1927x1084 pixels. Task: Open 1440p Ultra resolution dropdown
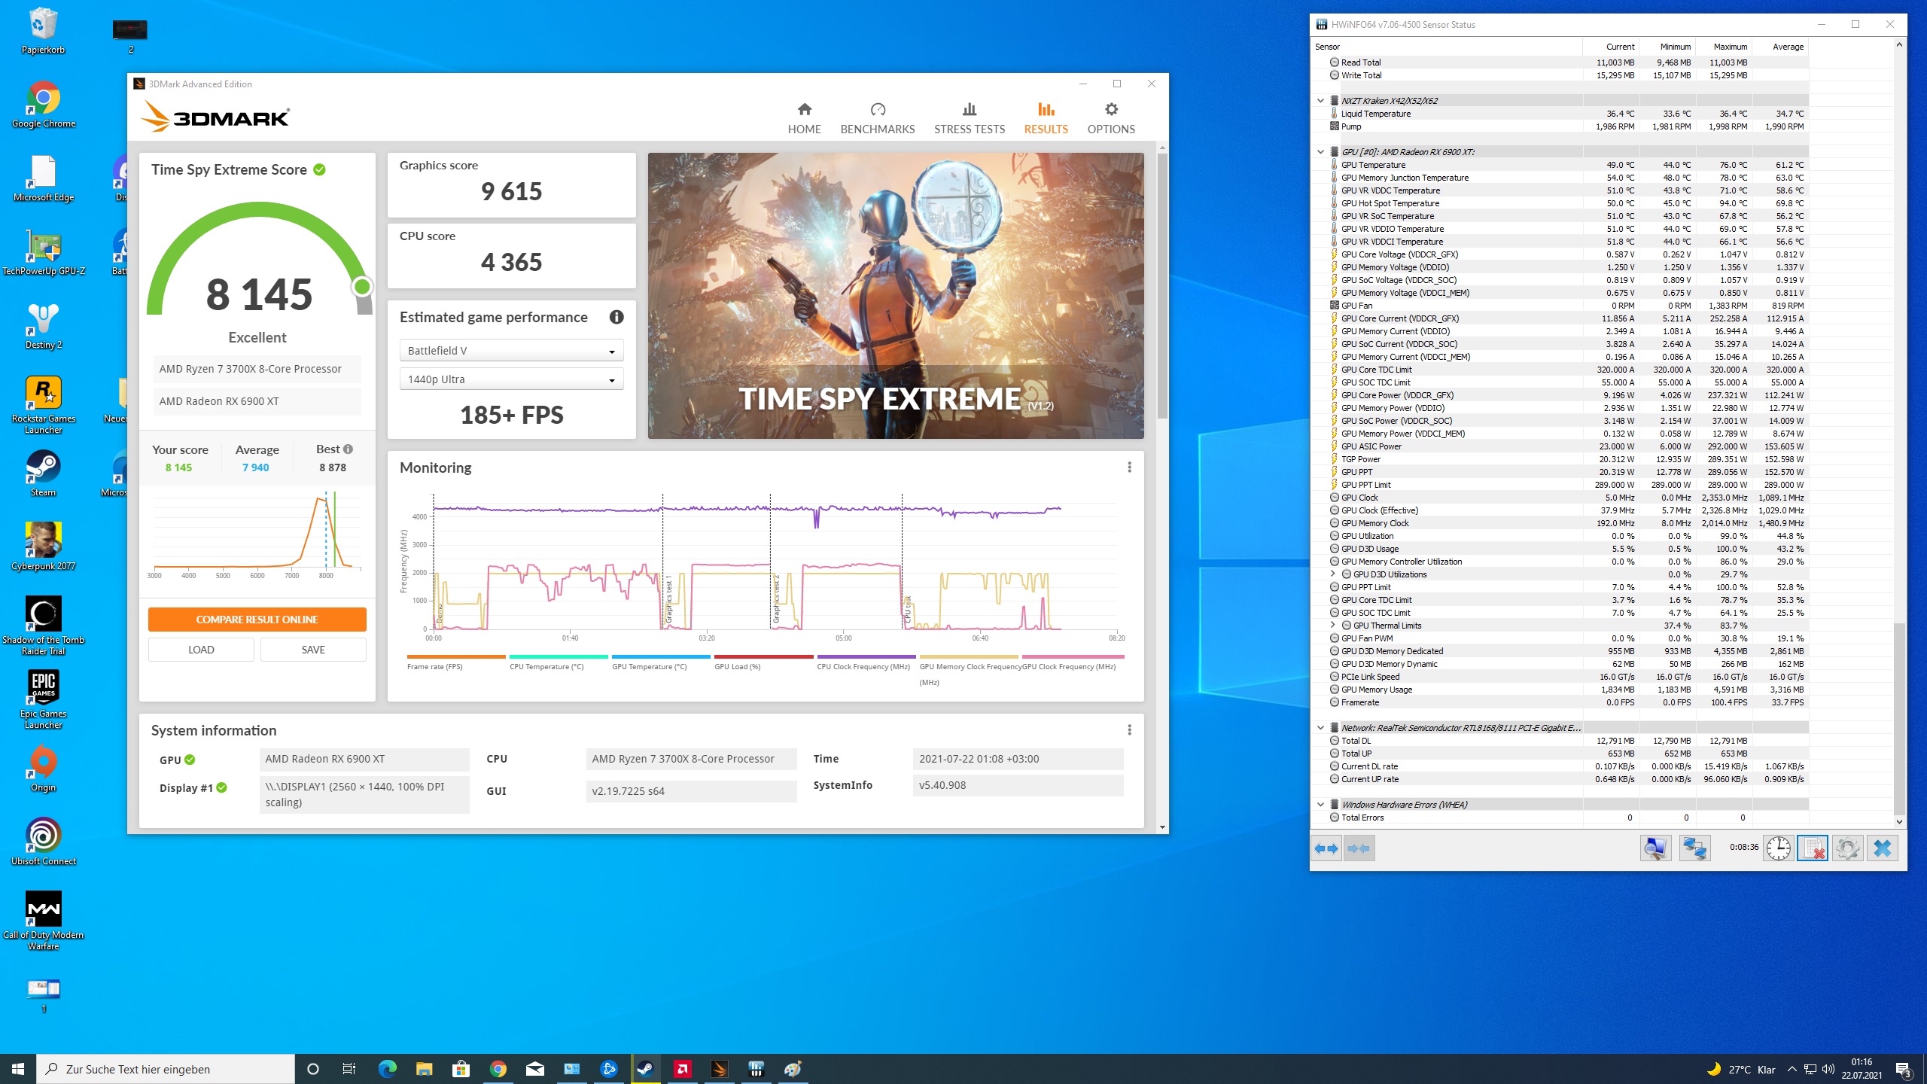pos(511,379)
